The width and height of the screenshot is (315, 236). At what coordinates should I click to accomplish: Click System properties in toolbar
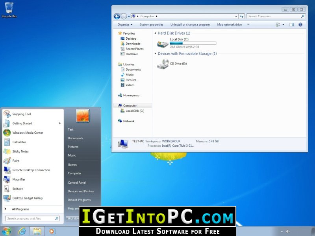[x=152, y=24]
